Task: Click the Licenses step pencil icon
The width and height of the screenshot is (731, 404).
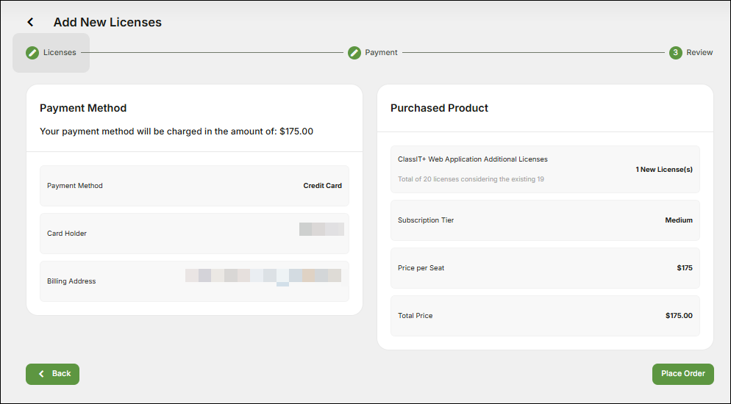Action: click(x=32, y=53)
